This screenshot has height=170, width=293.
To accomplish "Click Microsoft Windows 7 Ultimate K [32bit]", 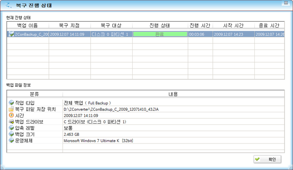I will pyautogui.click(x=98, y=141).
